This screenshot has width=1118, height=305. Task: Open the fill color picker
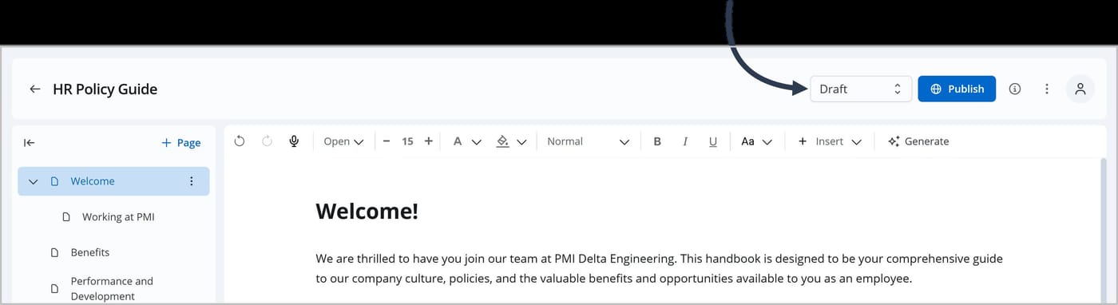(512, 141)
